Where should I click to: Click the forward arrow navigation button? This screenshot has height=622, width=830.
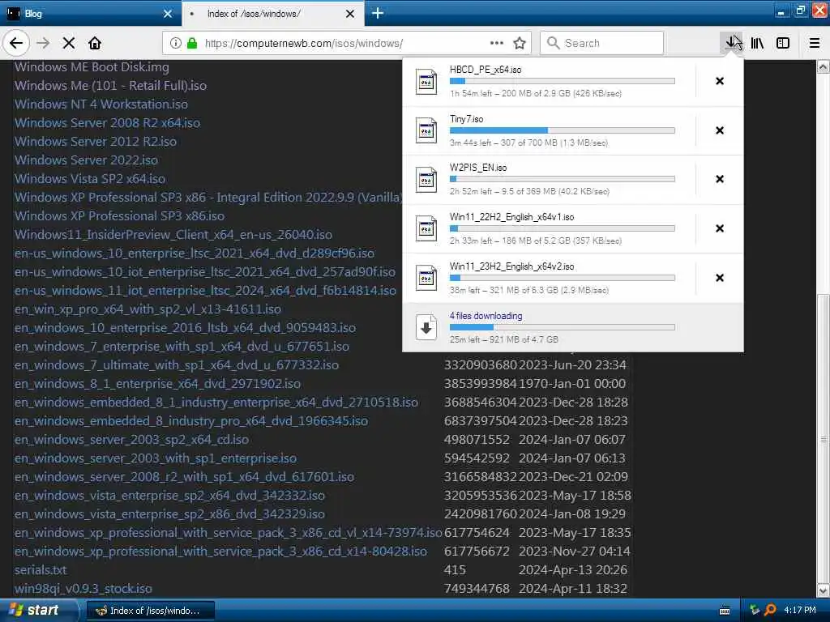(44, 44)
